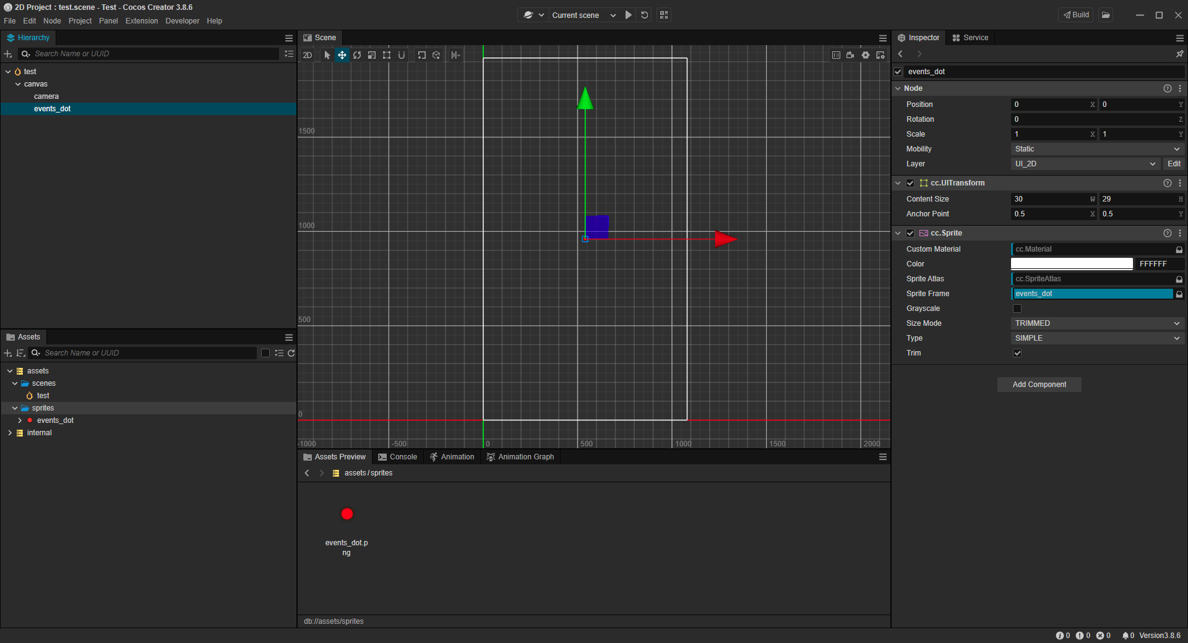Select events_dot.png thumbnail in Assets Preview
1188x643 pixels.
click(x=346, y=514)
